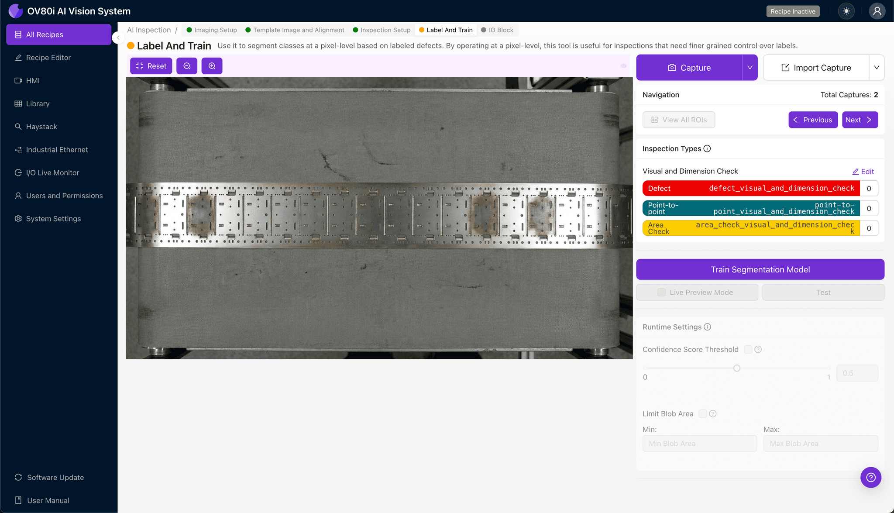Check the Live Preview Mode box
This screenshot has width=894, height=513.
point(662,293)
